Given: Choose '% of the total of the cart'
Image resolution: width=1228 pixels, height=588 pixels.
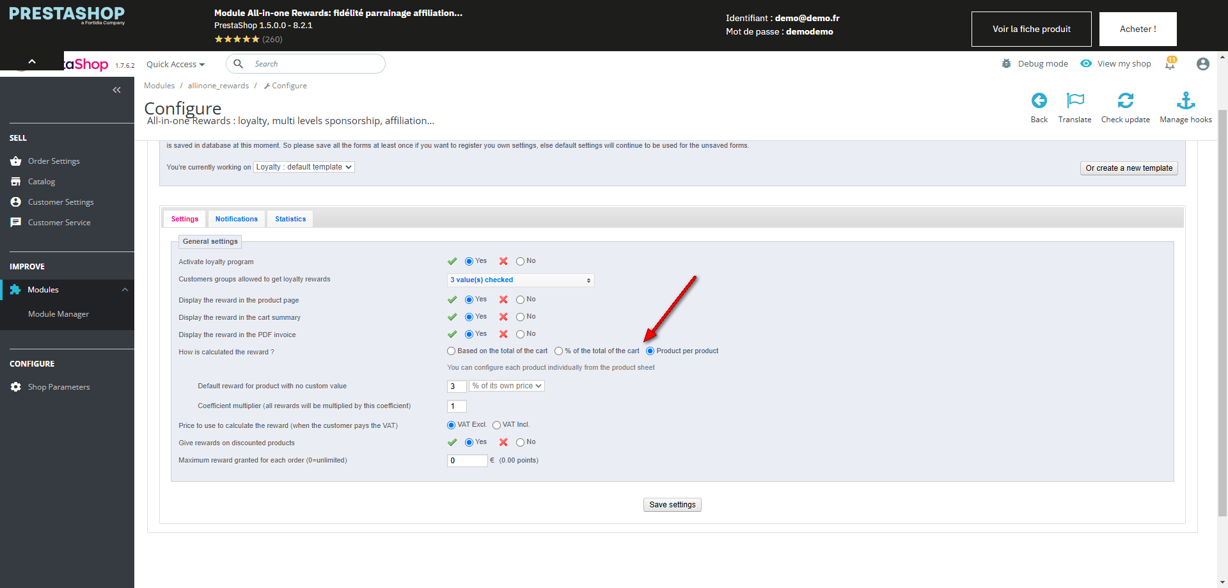Looking at the screenshot, I should pyautogui.click(x=558, y=351).
